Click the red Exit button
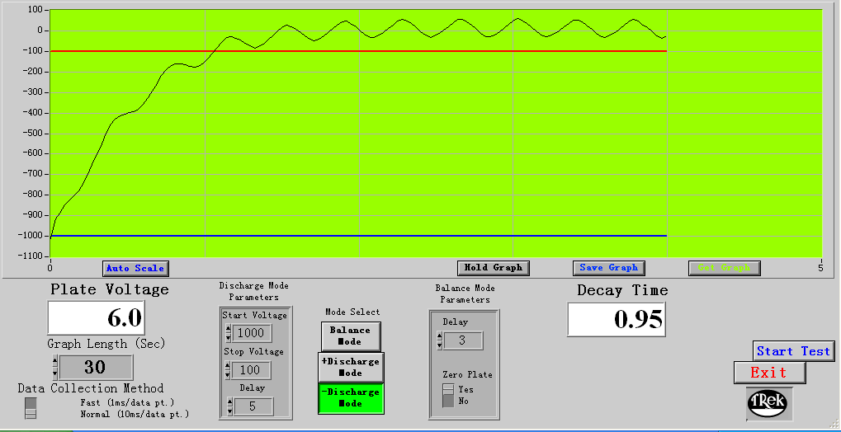Viewport: 841px width, 432px height. tap(769, 373)
